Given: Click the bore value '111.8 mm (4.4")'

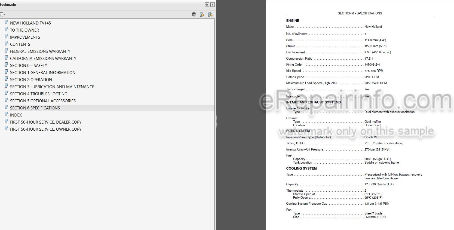Looking at the screenshot, I should (375, 40).
